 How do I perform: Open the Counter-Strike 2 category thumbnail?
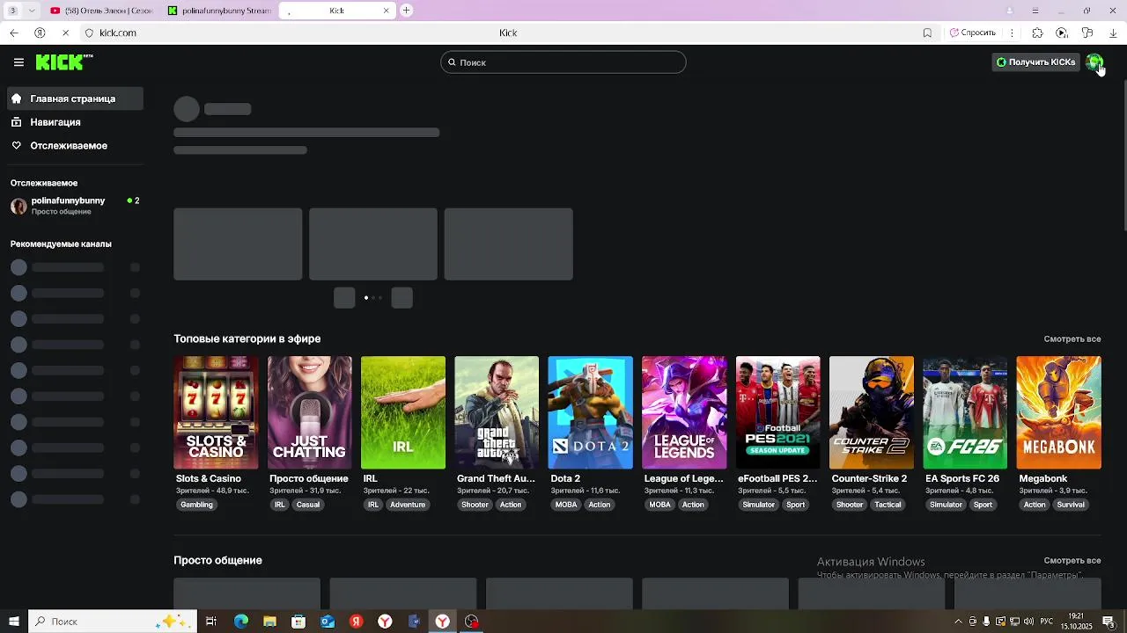pos(872,412)
